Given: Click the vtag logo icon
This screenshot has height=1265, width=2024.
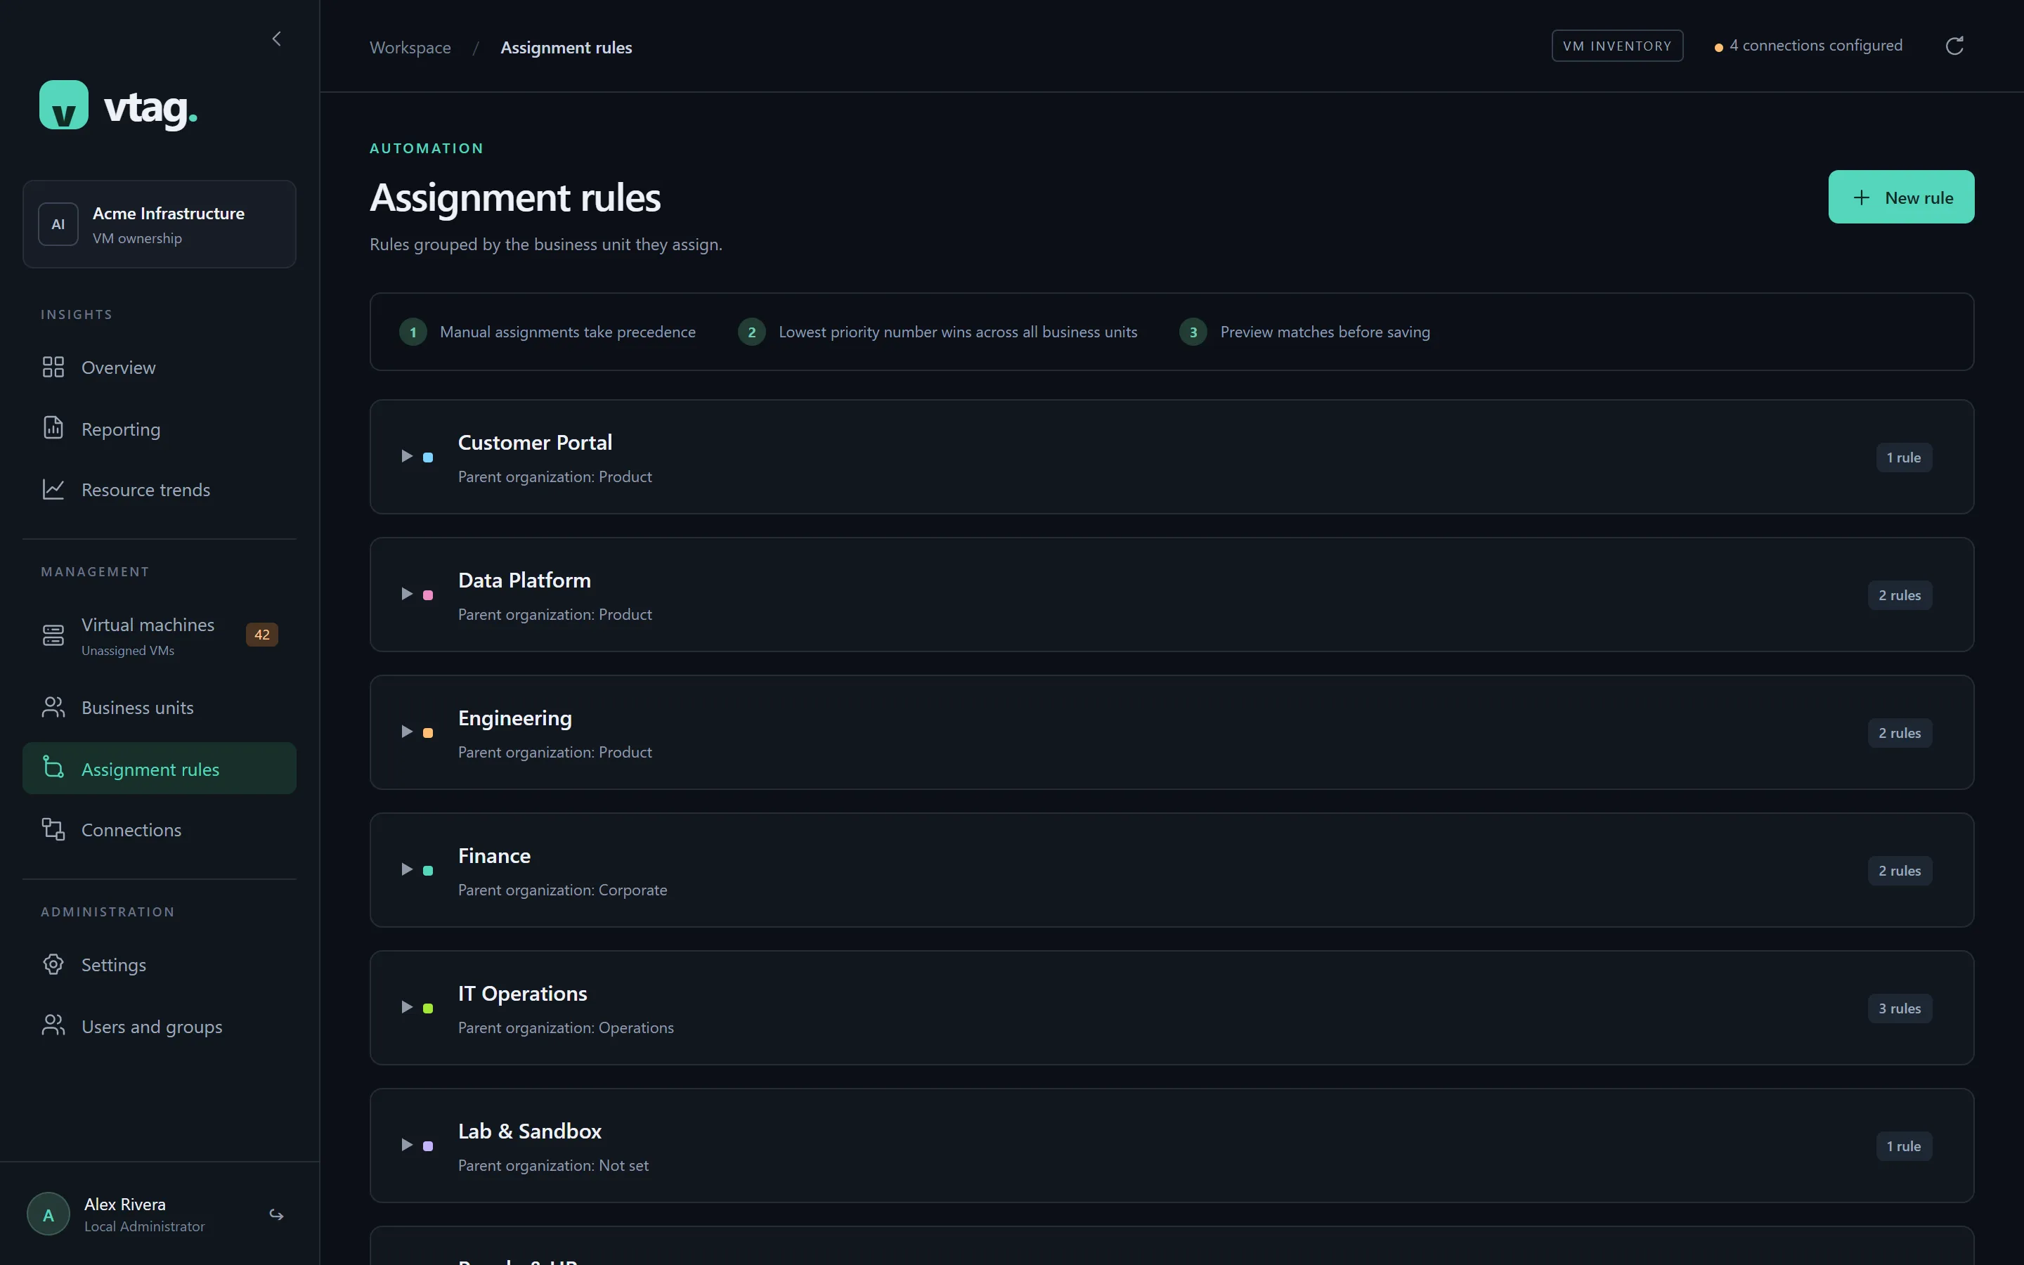Looking at the screenshot, I should coord(63,105).
